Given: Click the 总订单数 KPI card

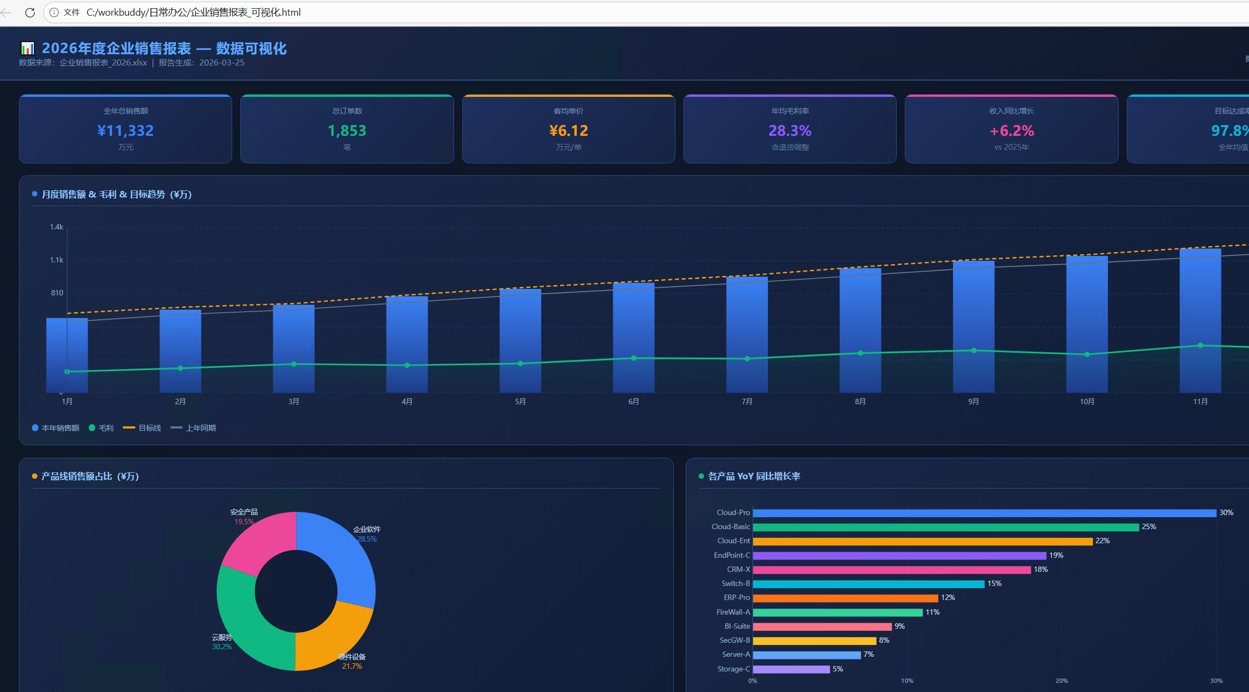Looking at the screenshot, I should [347, 129].
